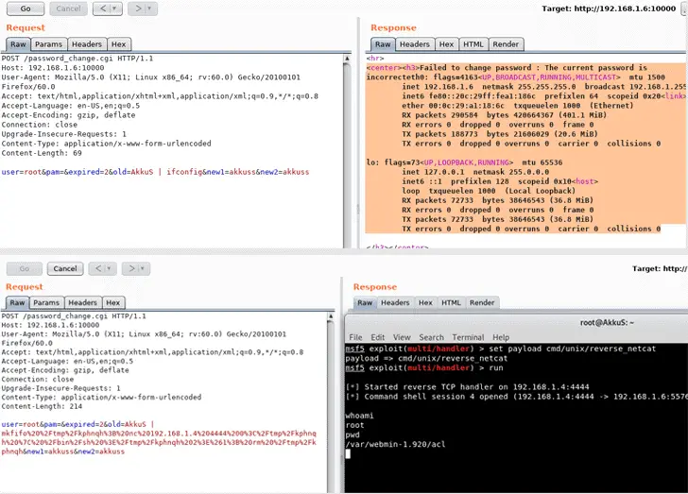This screenshot has width=688, height=494.
Task: Click 'Failed to change password' response line
Action: pyautogui.click(x=507, y=68)
